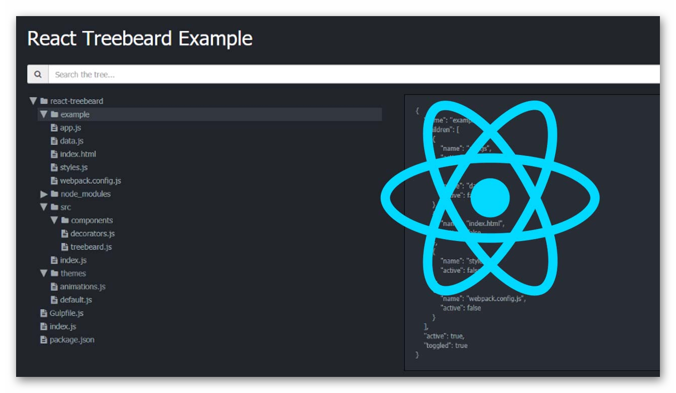
Task: Click the webpack.config.js file icon
Action: 54,181
